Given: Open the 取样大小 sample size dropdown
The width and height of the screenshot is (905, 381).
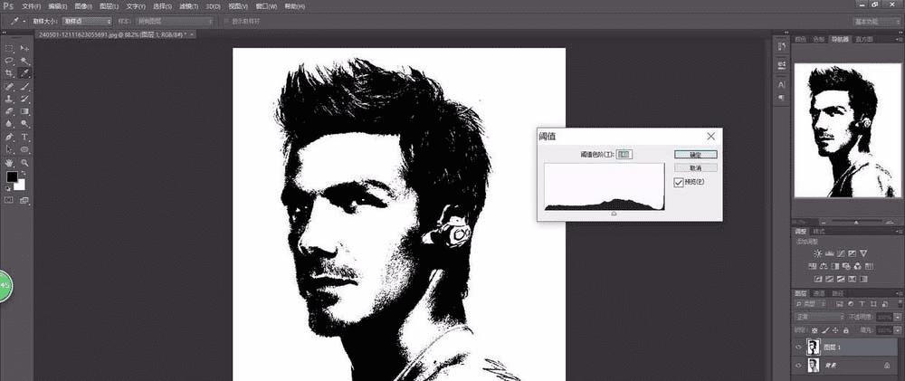Looking at the screenshot, I should (x=87, y=22).
